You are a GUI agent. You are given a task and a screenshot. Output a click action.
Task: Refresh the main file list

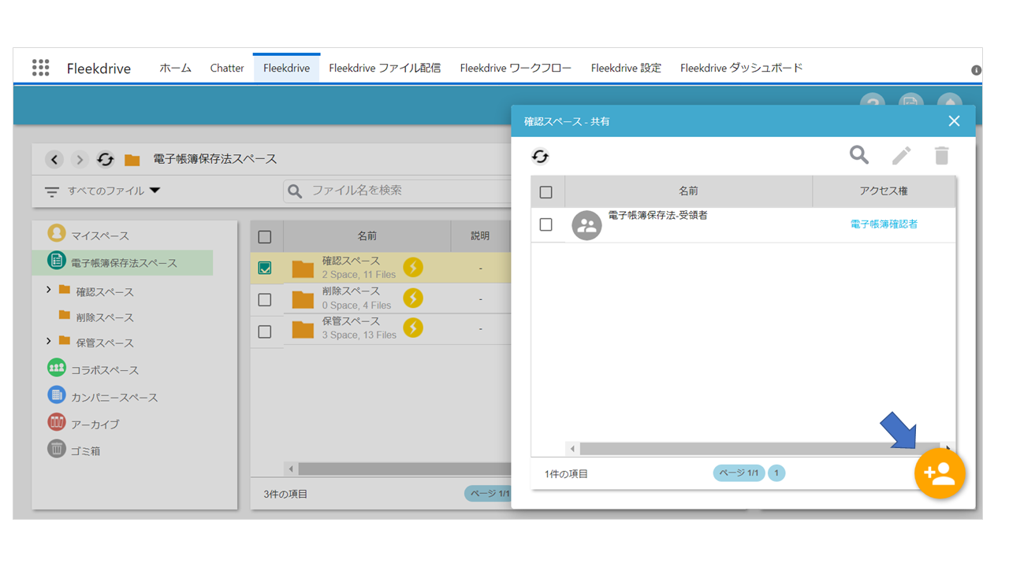(106, 160)
